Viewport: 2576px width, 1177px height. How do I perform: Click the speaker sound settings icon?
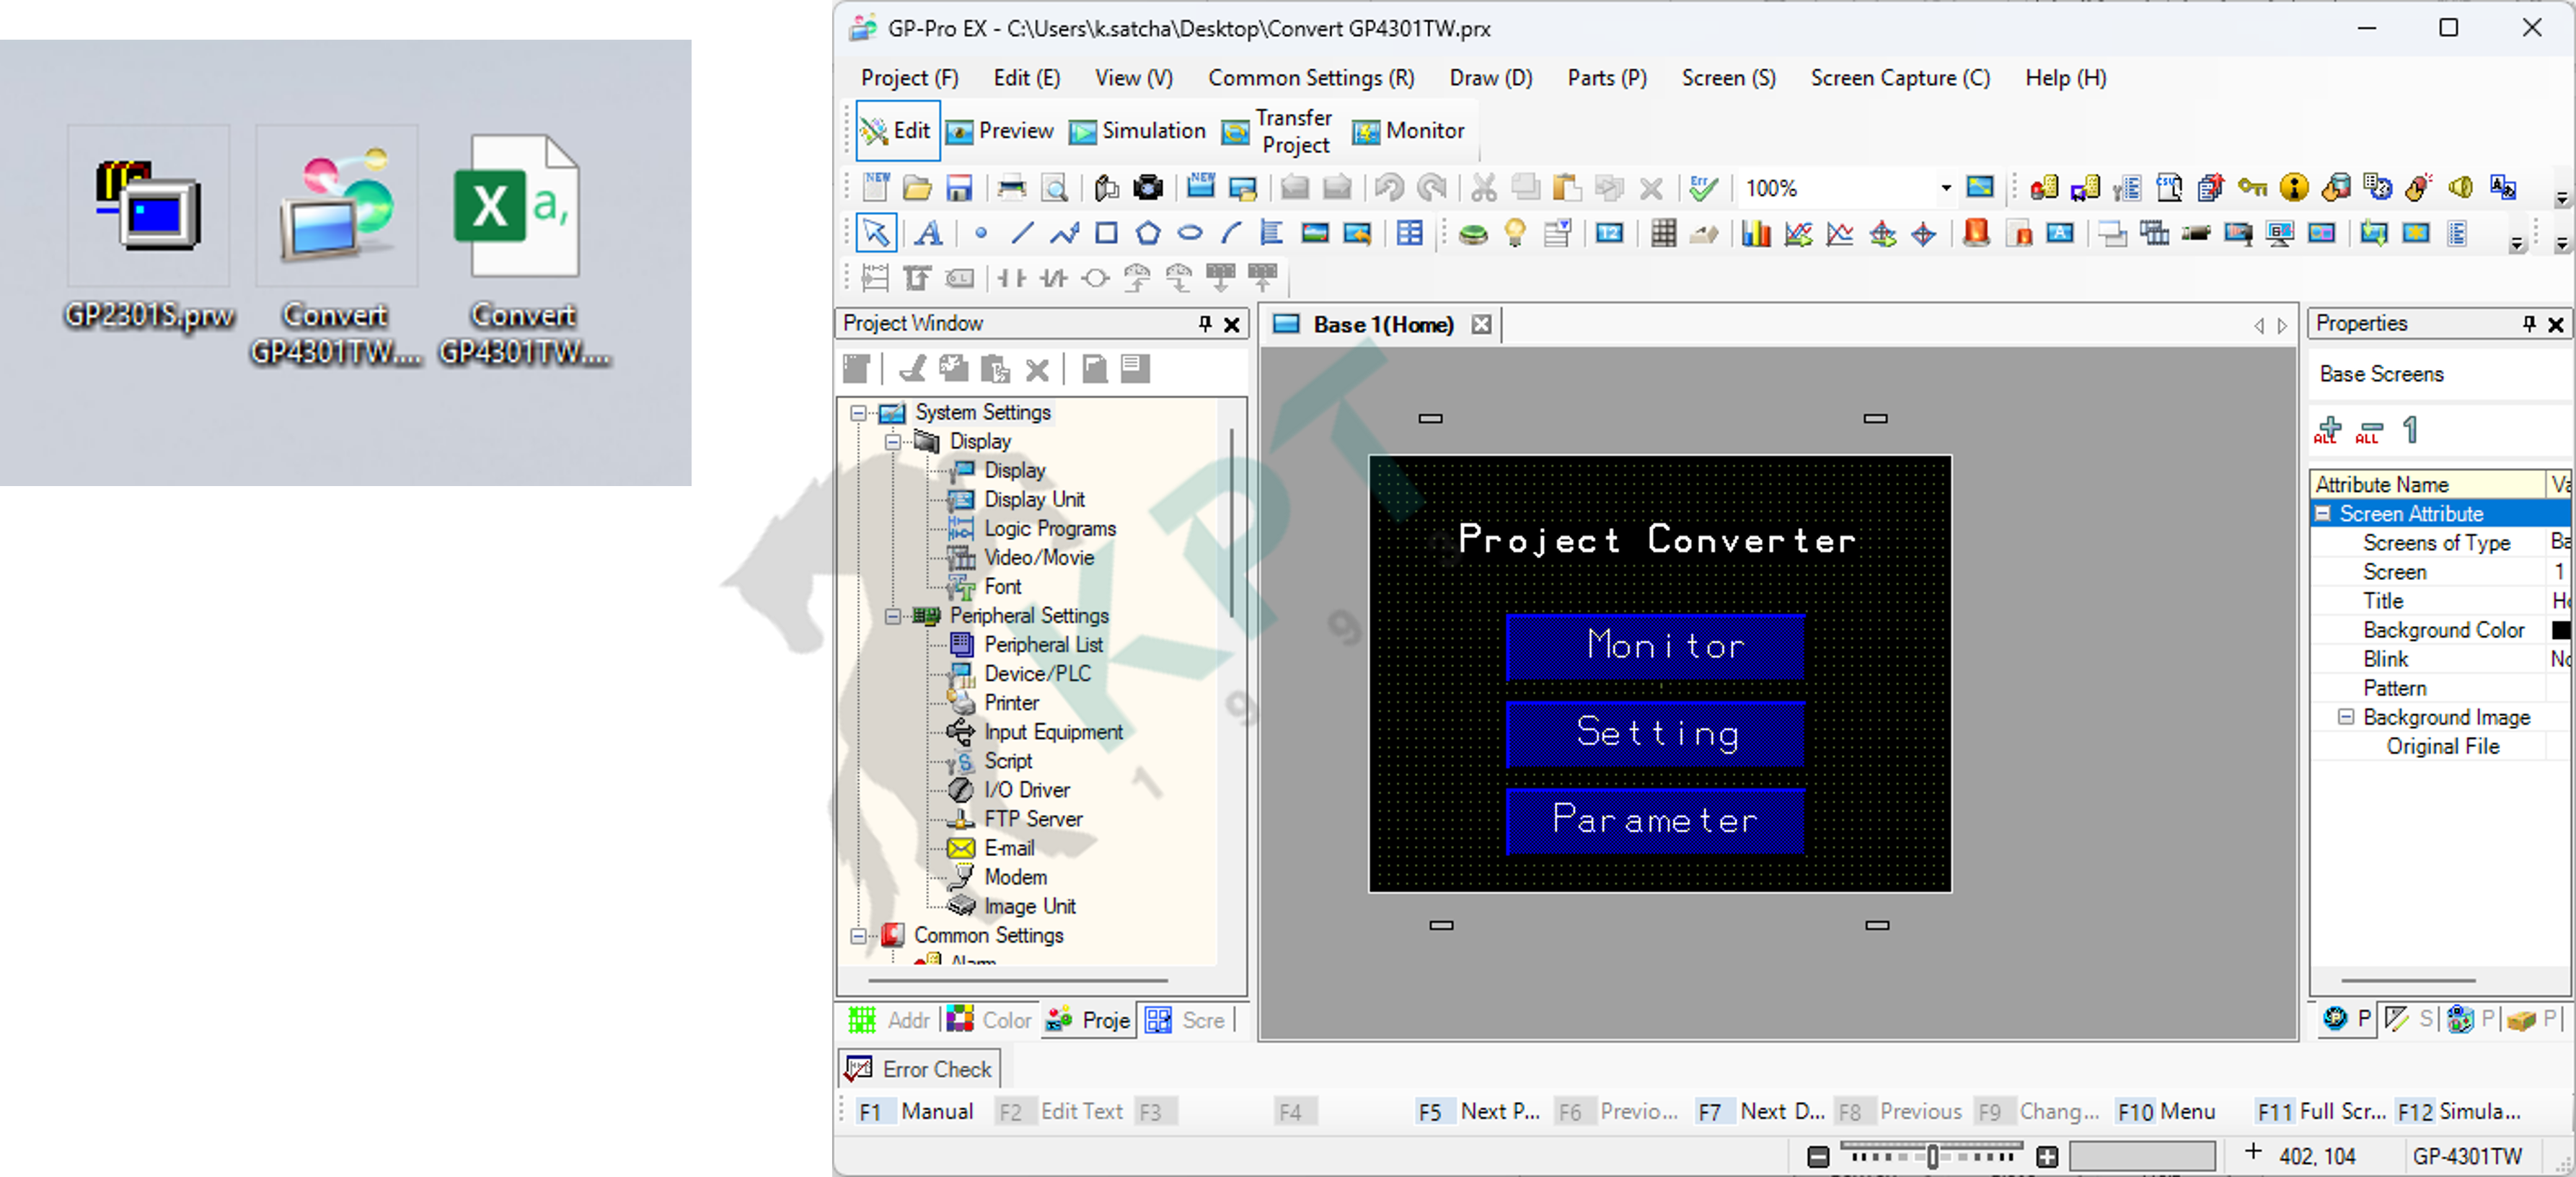[x=2461, y=187]
